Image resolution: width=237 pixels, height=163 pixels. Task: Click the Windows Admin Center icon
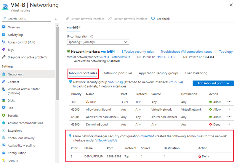4,89
